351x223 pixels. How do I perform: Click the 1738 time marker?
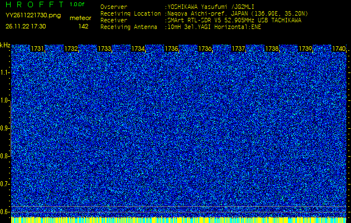pos(272,49)
